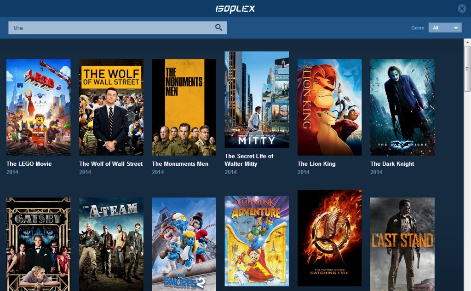Click the scrollbar up arrow
This screenshot has width=471, height=291.
tap(467, 42)
